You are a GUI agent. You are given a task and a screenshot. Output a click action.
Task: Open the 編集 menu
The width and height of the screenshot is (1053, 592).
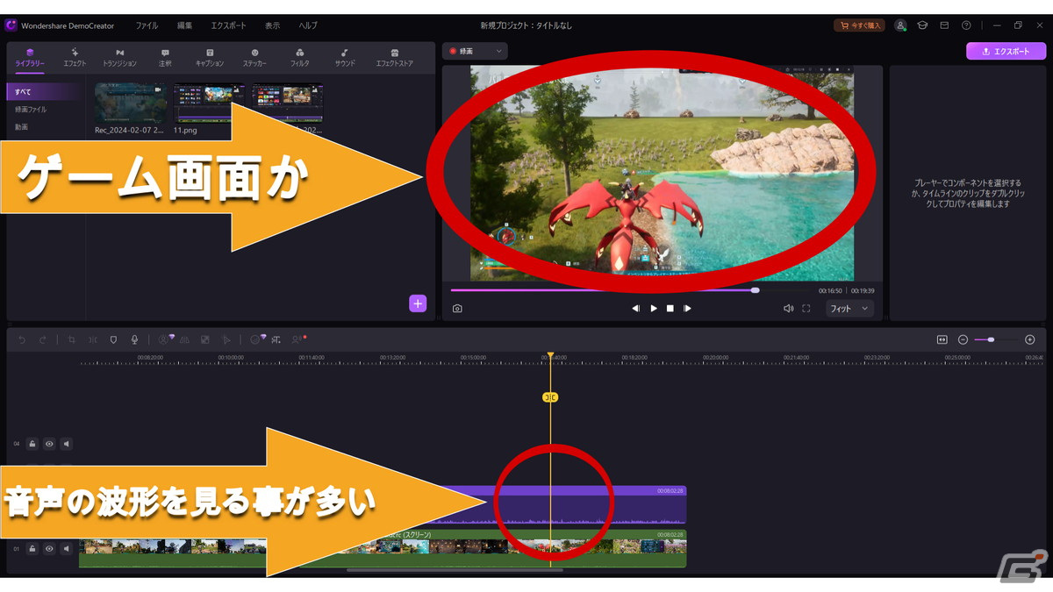(184, 25)
